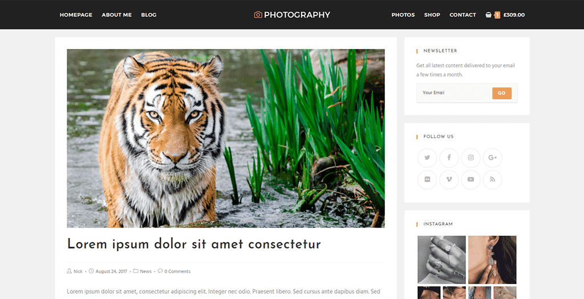Open the About Me menu item
The width and height of the screenshot is (584, 299).
116,15
